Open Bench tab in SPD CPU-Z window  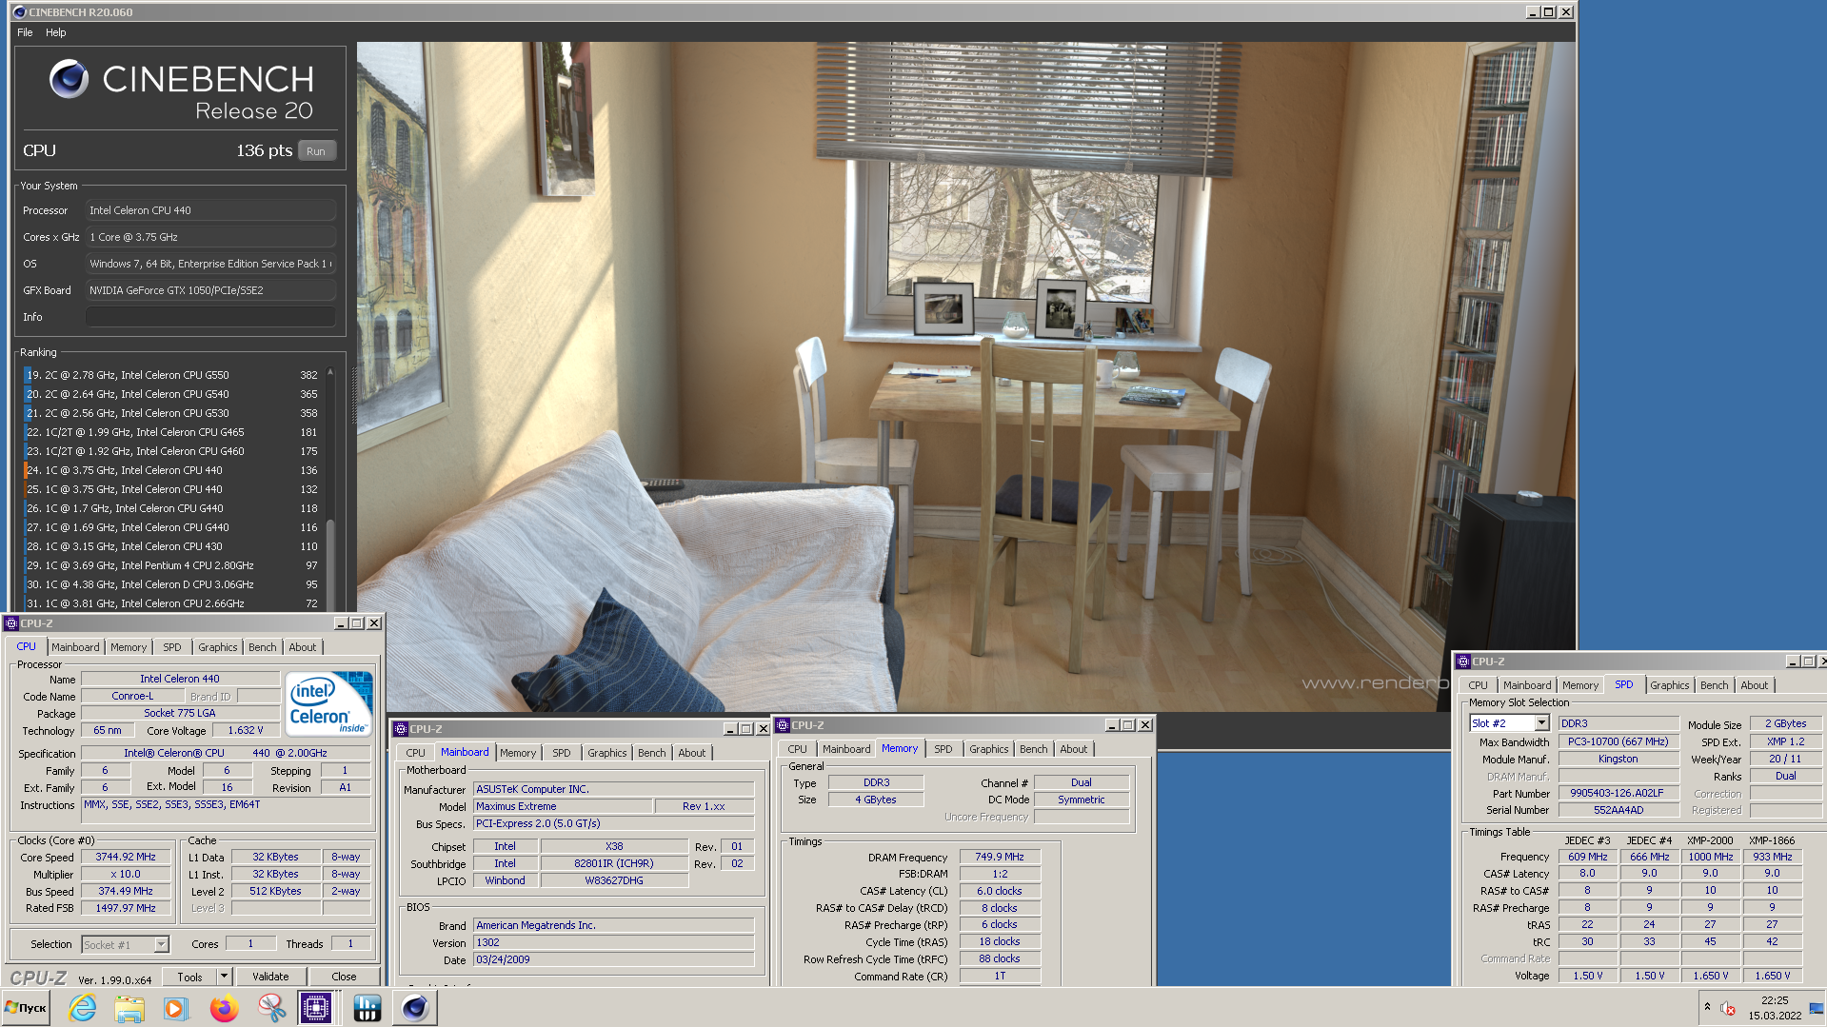point(1714,685)
